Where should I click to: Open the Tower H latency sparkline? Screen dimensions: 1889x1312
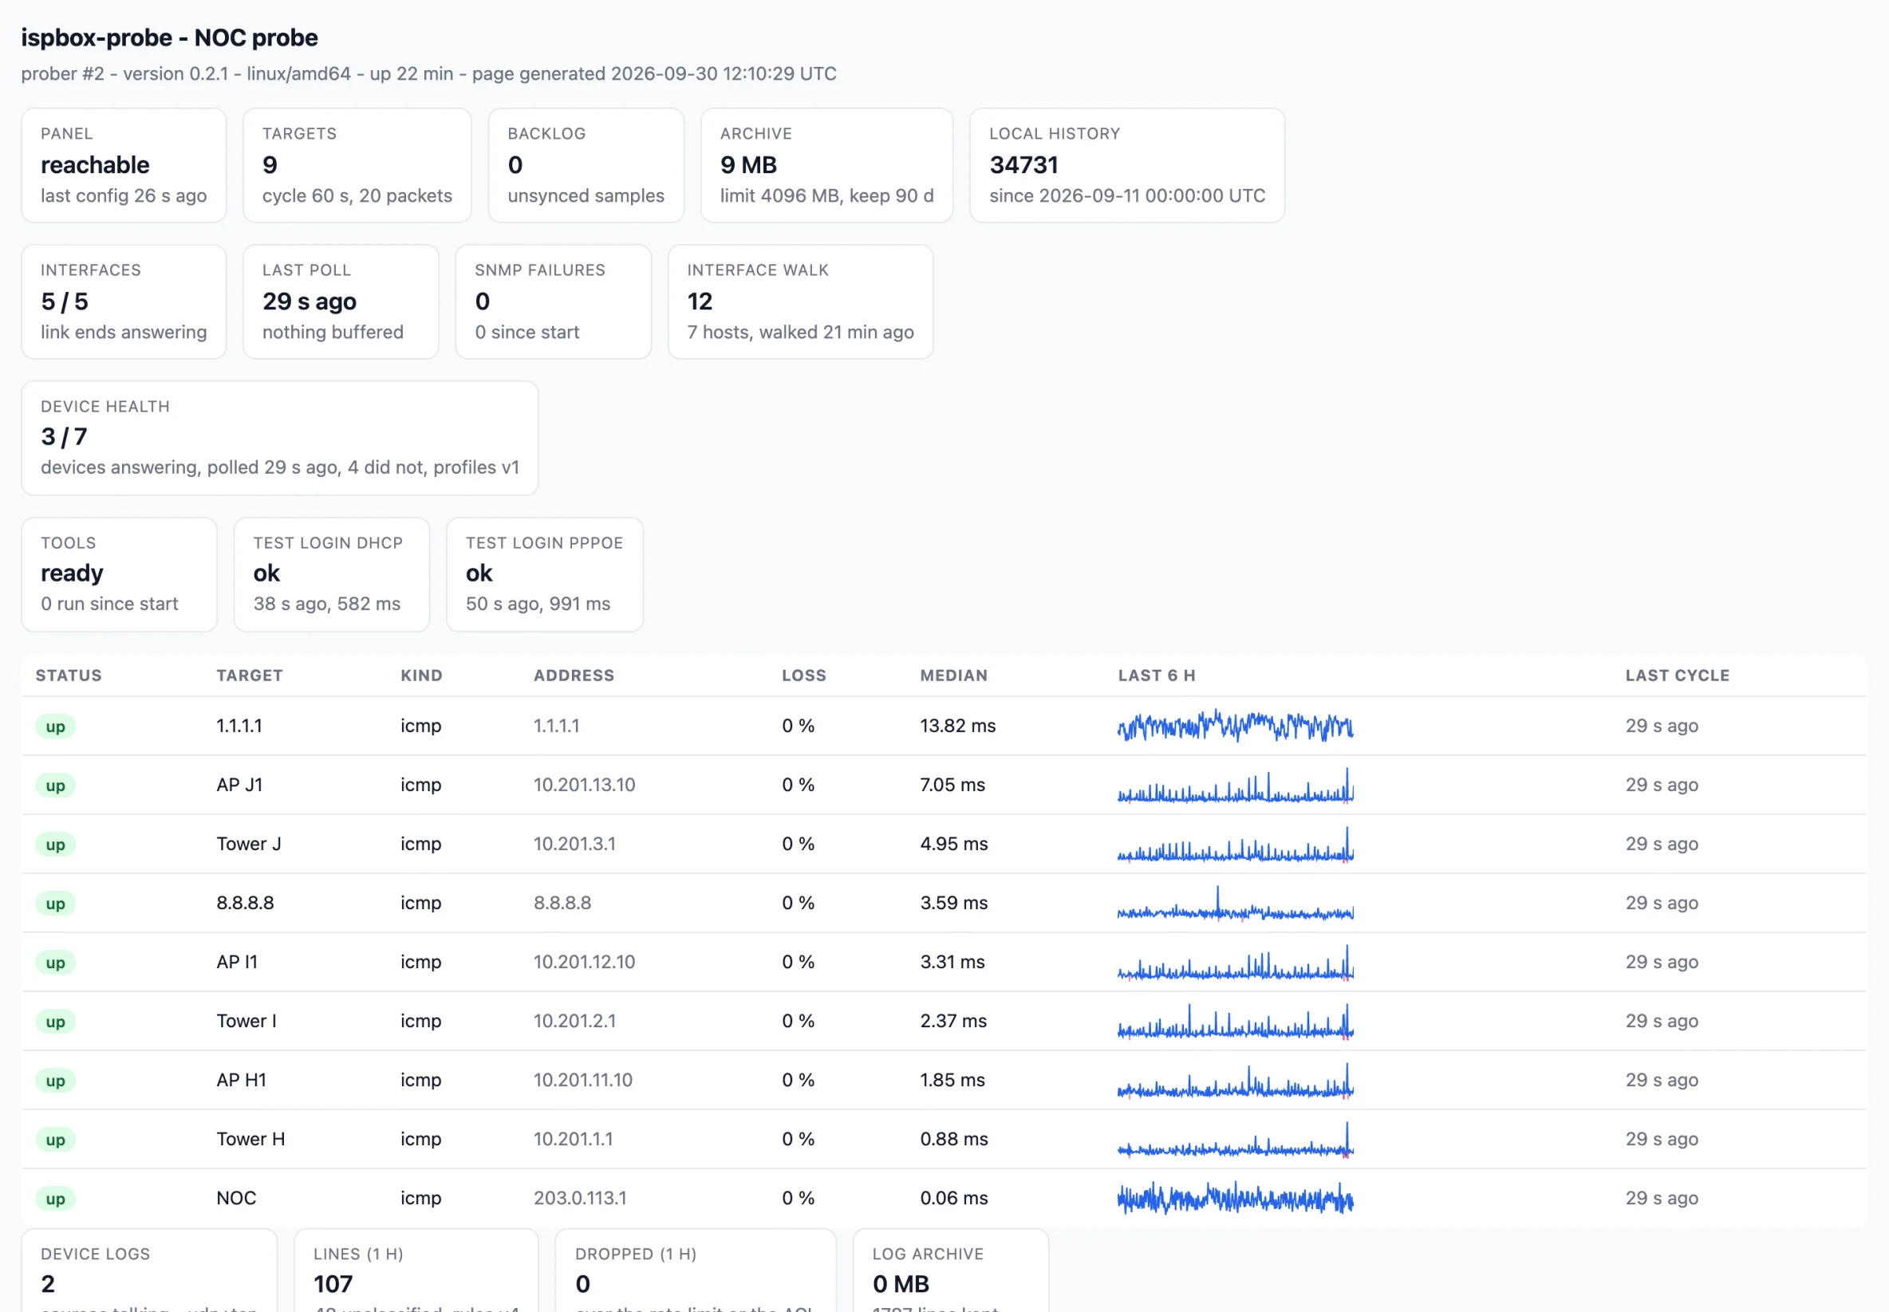1236,1141
